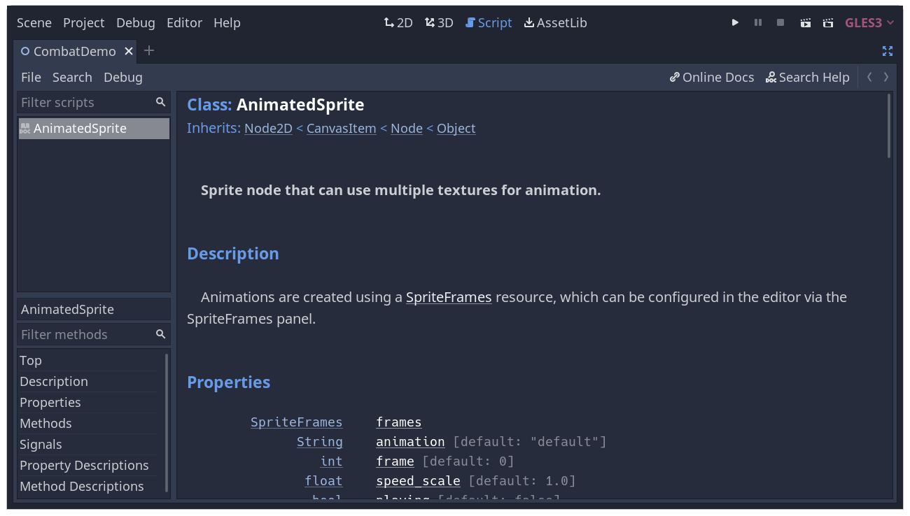Toggle distraction-free mode
Image resolution: width=910 pixels, height=516 pixels.
coord(888,51)
